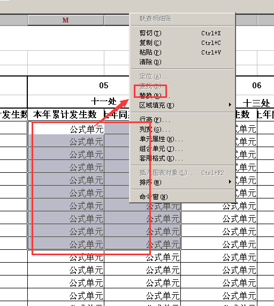Click the 本年累计发生数 header under 十一处
This screenshot has height=306, width=274.
[66, 114]
